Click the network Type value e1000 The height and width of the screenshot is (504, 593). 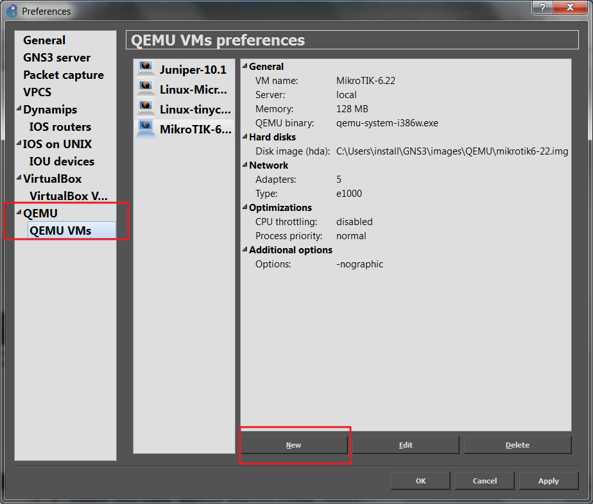[349, 194]
